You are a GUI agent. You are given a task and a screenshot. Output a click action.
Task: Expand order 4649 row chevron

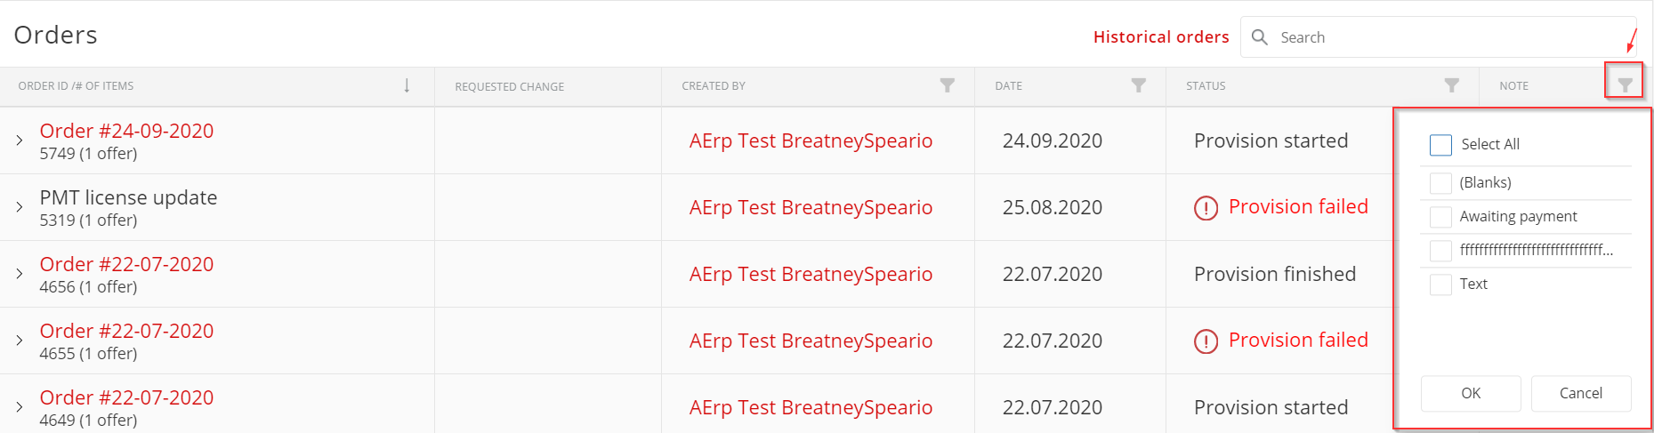(20, 407)
